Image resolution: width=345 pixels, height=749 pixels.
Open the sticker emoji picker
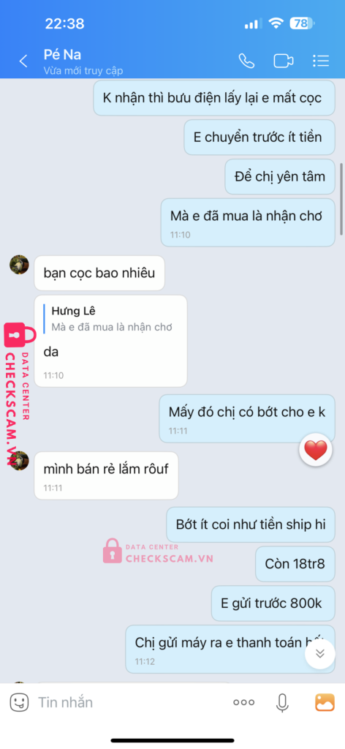(x=19, y=701)
